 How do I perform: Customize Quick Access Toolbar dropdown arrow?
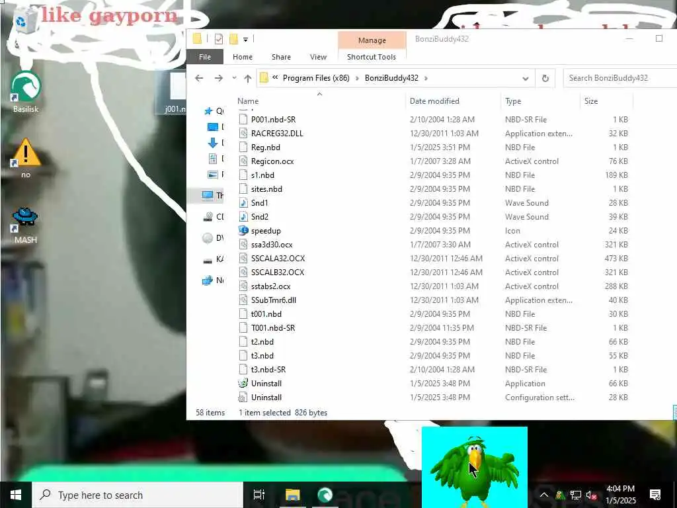(x=245, y=40)
